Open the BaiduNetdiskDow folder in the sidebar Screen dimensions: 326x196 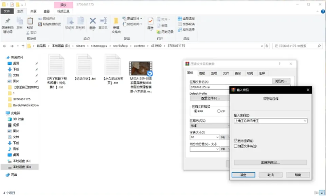tap(23, 105)
